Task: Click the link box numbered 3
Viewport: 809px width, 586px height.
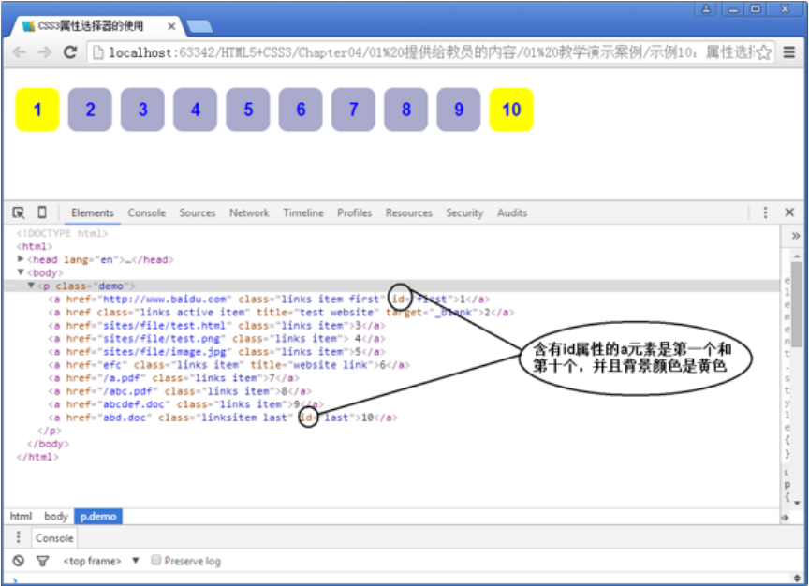Action: point(142,110)
